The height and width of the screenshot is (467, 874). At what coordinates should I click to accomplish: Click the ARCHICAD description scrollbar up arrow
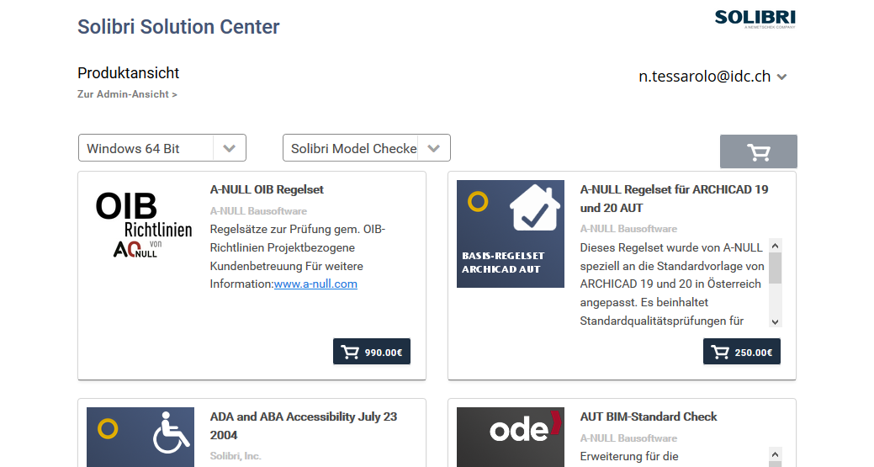point(775,246)
